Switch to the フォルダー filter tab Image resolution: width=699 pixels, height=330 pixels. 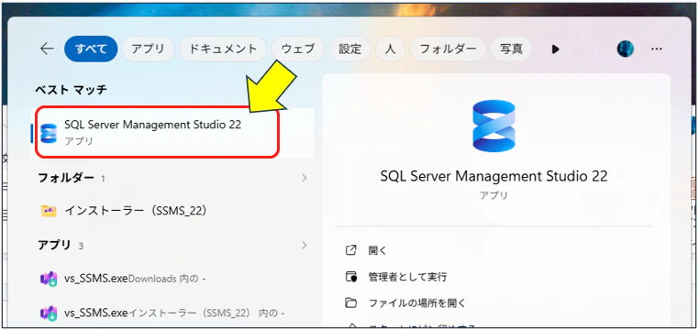(x=448, y=49)
